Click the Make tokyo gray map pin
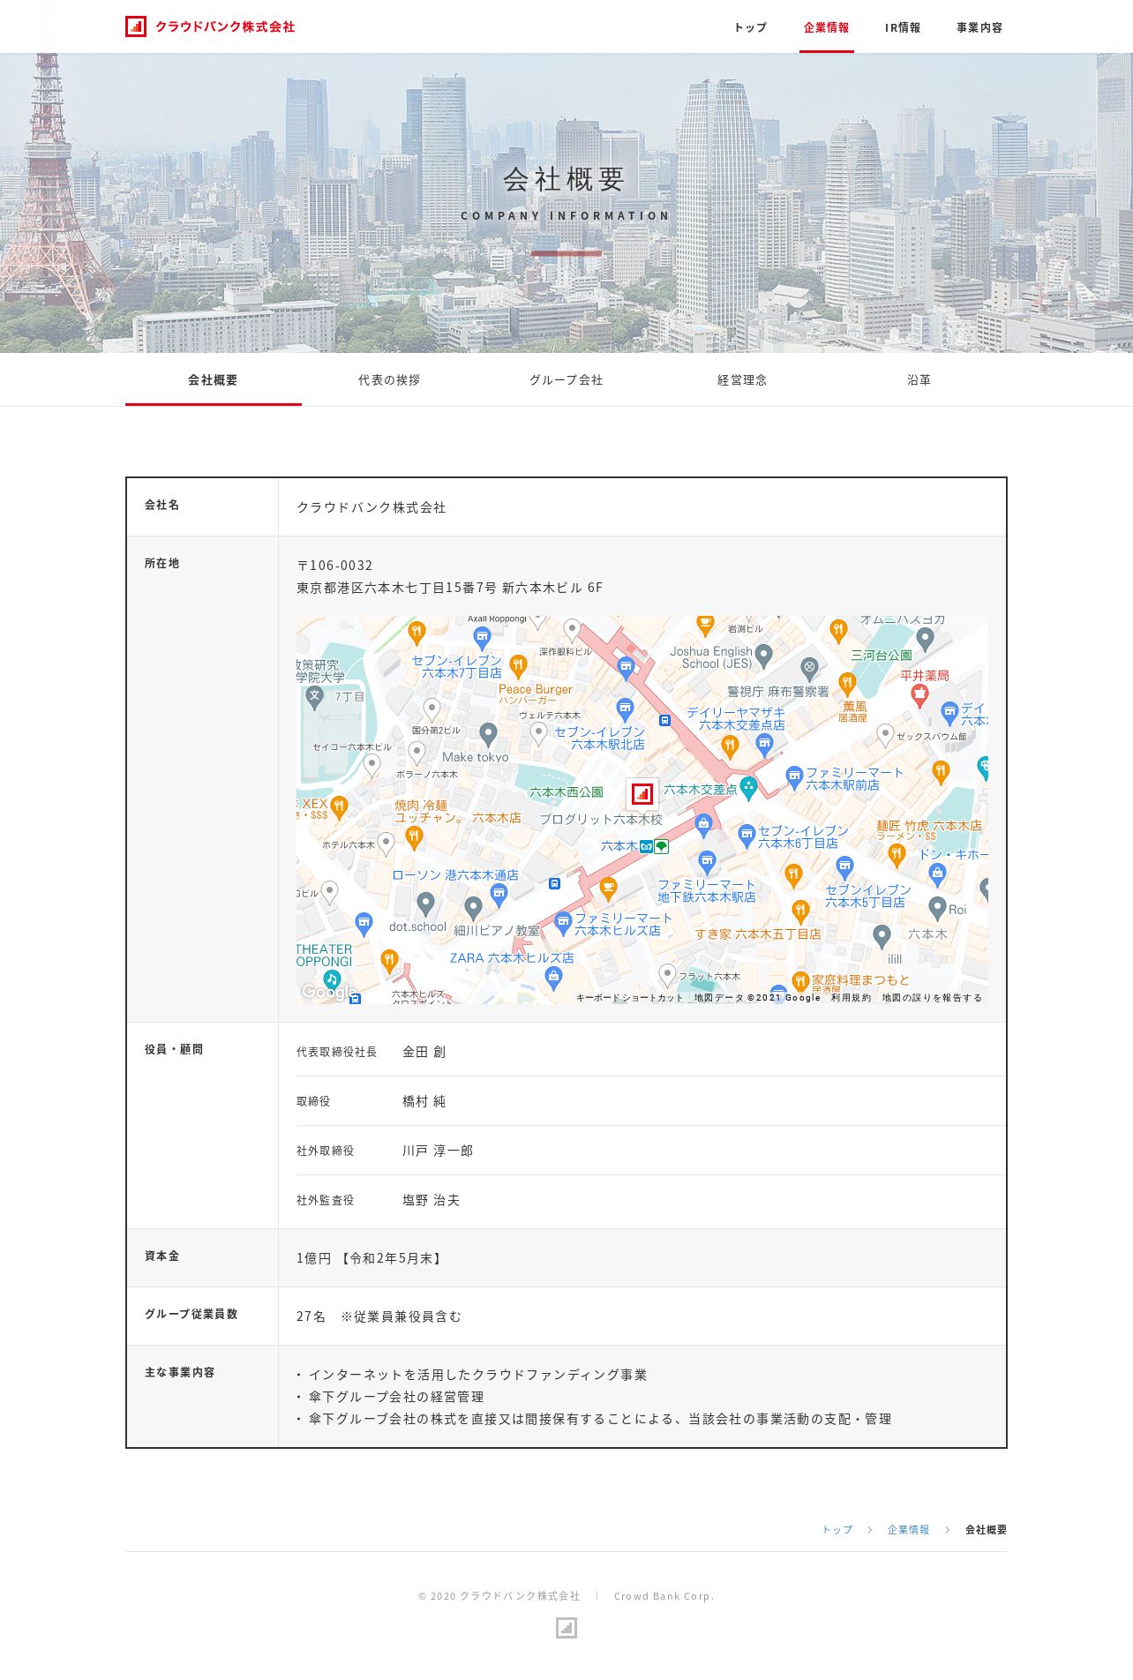The image size is (1133, 1680). (488, 733)
